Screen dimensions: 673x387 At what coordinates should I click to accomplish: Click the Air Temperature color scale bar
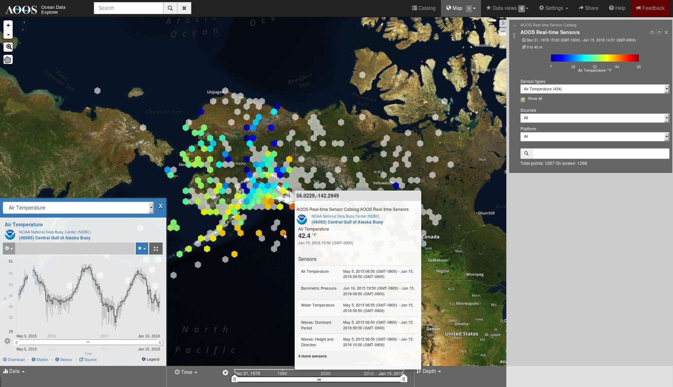595,58
